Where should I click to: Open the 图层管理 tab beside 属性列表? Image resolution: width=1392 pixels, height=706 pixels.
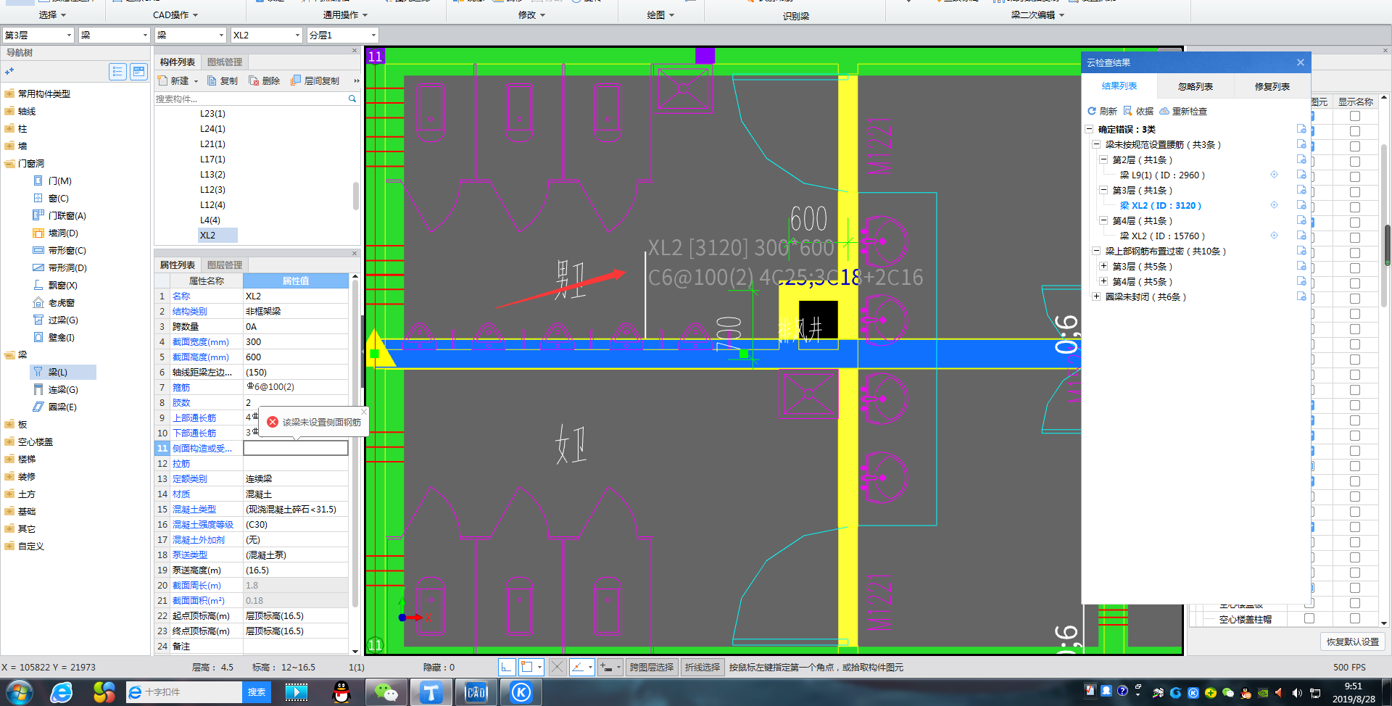[225, 265]
